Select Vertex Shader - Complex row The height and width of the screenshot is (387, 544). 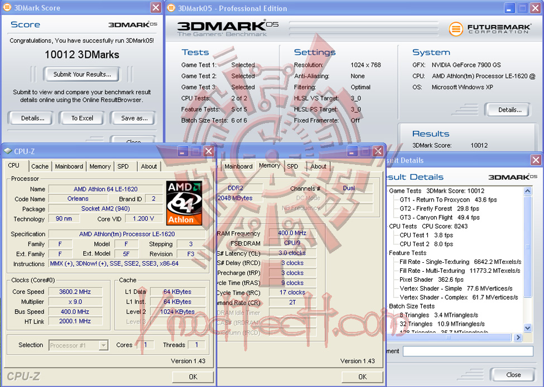click(x=459, y=297)
